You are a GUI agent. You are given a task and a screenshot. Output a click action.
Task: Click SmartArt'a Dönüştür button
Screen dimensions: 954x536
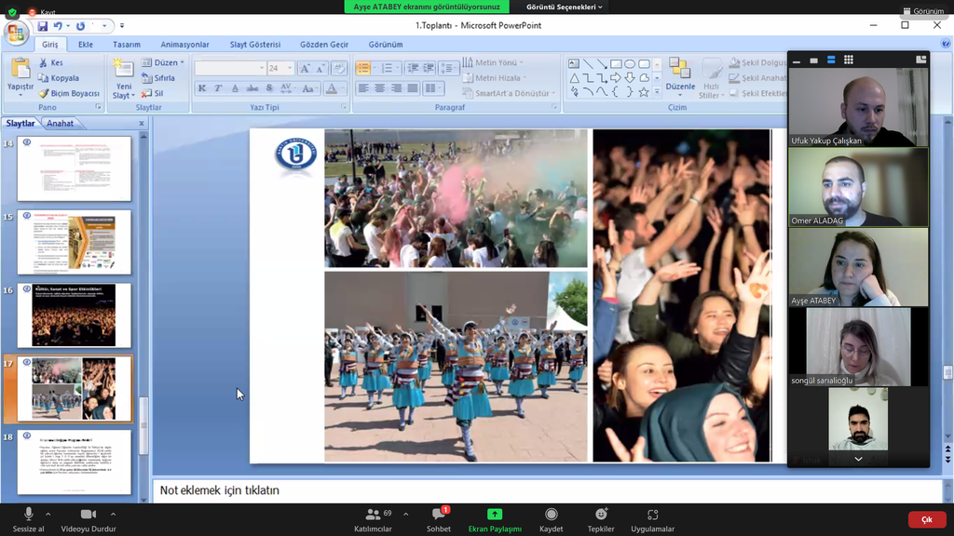coord(510,94)
